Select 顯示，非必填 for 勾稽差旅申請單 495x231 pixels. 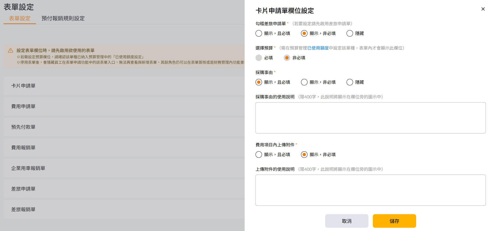click(x=304, y=33)
